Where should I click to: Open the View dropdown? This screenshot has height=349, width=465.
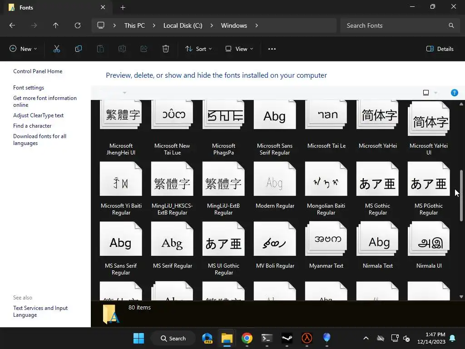[x=239, y=49]
